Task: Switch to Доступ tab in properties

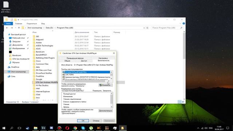Action: 84,61
